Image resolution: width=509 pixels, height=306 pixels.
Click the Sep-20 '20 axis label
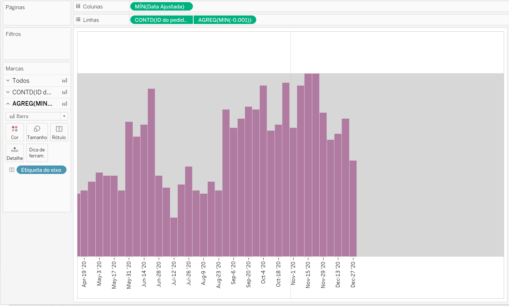click(x=249, y=274)
